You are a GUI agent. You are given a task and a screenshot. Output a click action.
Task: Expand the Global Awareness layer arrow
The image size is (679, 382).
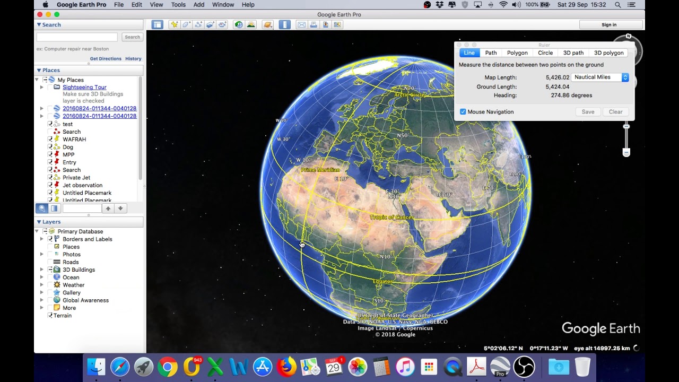point(42,300)
